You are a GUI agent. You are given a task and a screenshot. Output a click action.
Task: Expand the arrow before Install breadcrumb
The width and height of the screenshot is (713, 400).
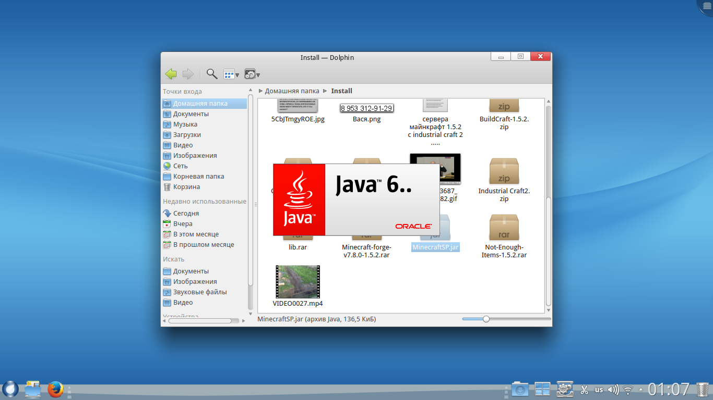tap(325, 91)
